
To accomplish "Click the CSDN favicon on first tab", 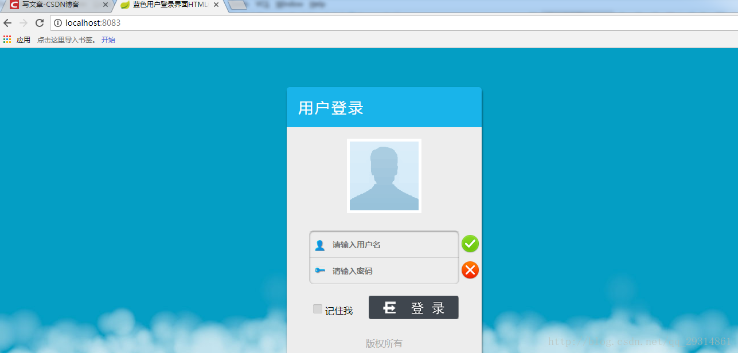I will pos(14,5).
